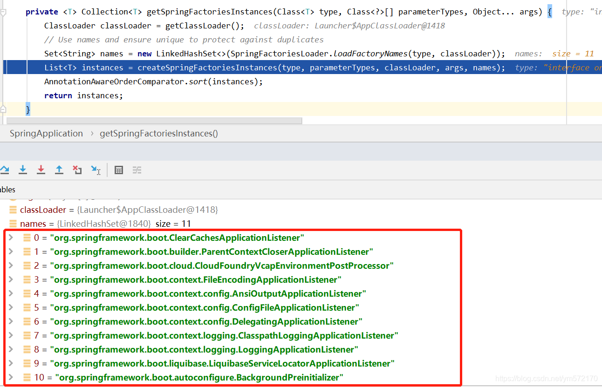Click the SpringApplication breadcrumb

point(46,134)
